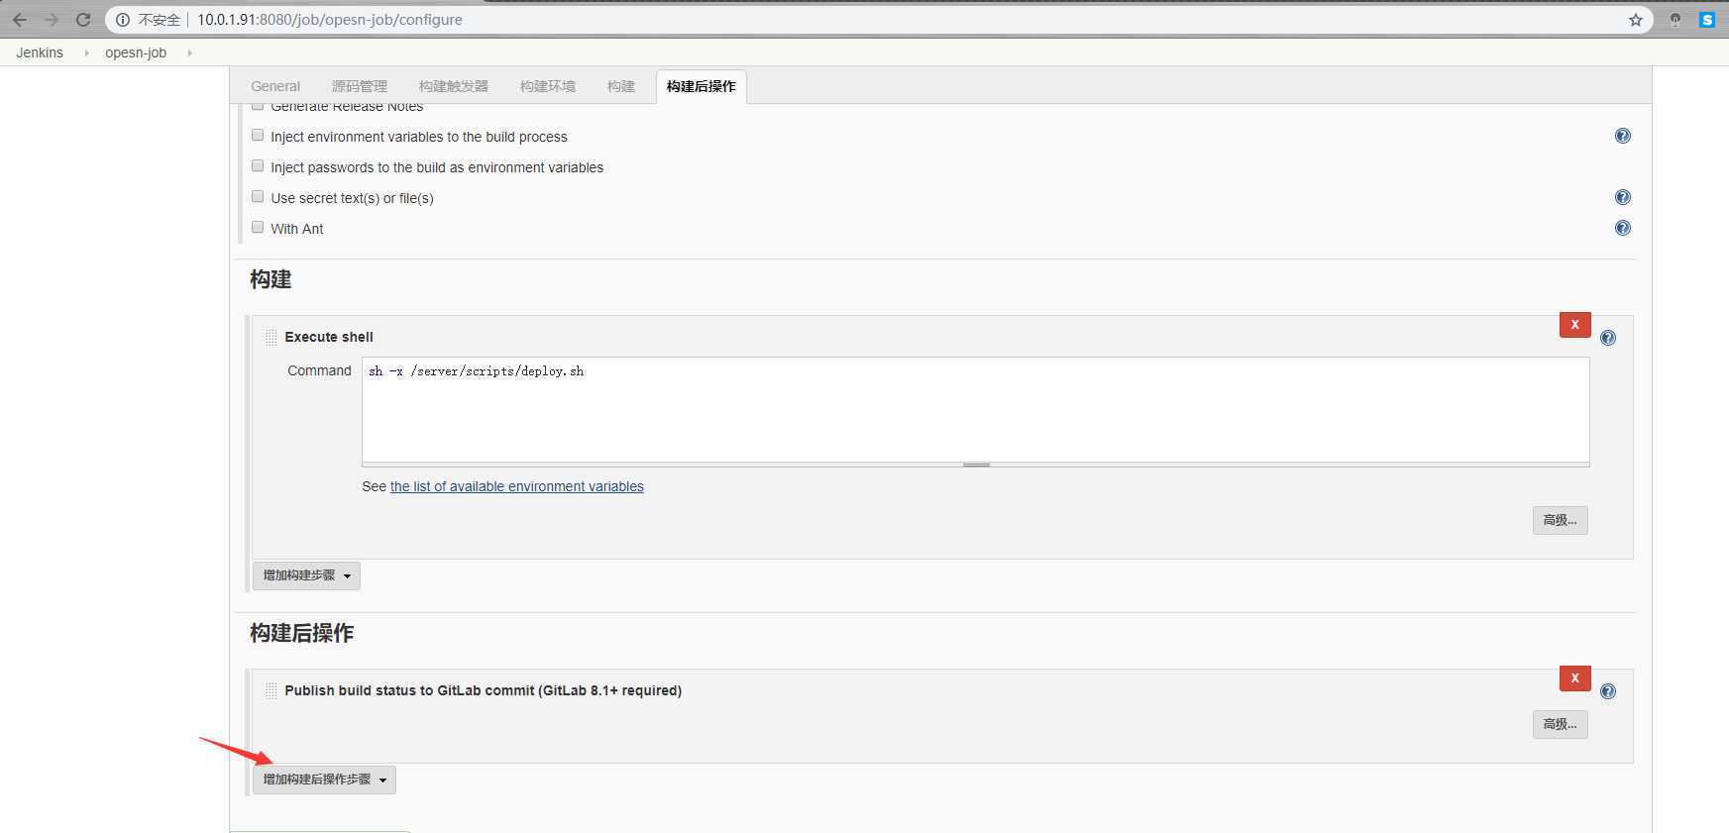Tick Inject passwords to the build checkbox
The height and width of the screenshot is (833, 1729).
click(258, 166)
